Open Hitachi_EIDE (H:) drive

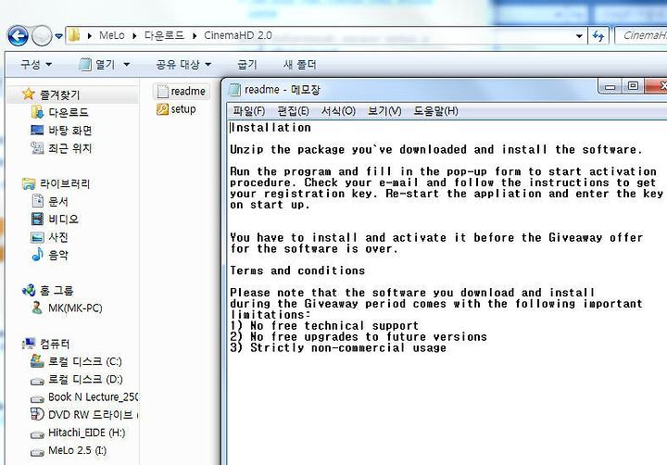(x=78, y=433)
